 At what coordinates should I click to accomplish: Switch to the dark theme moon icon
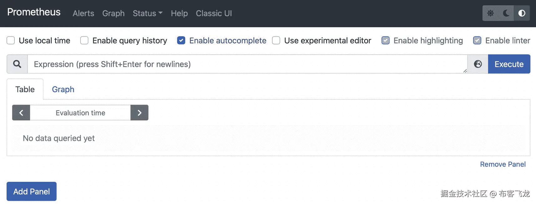point(506,13)
